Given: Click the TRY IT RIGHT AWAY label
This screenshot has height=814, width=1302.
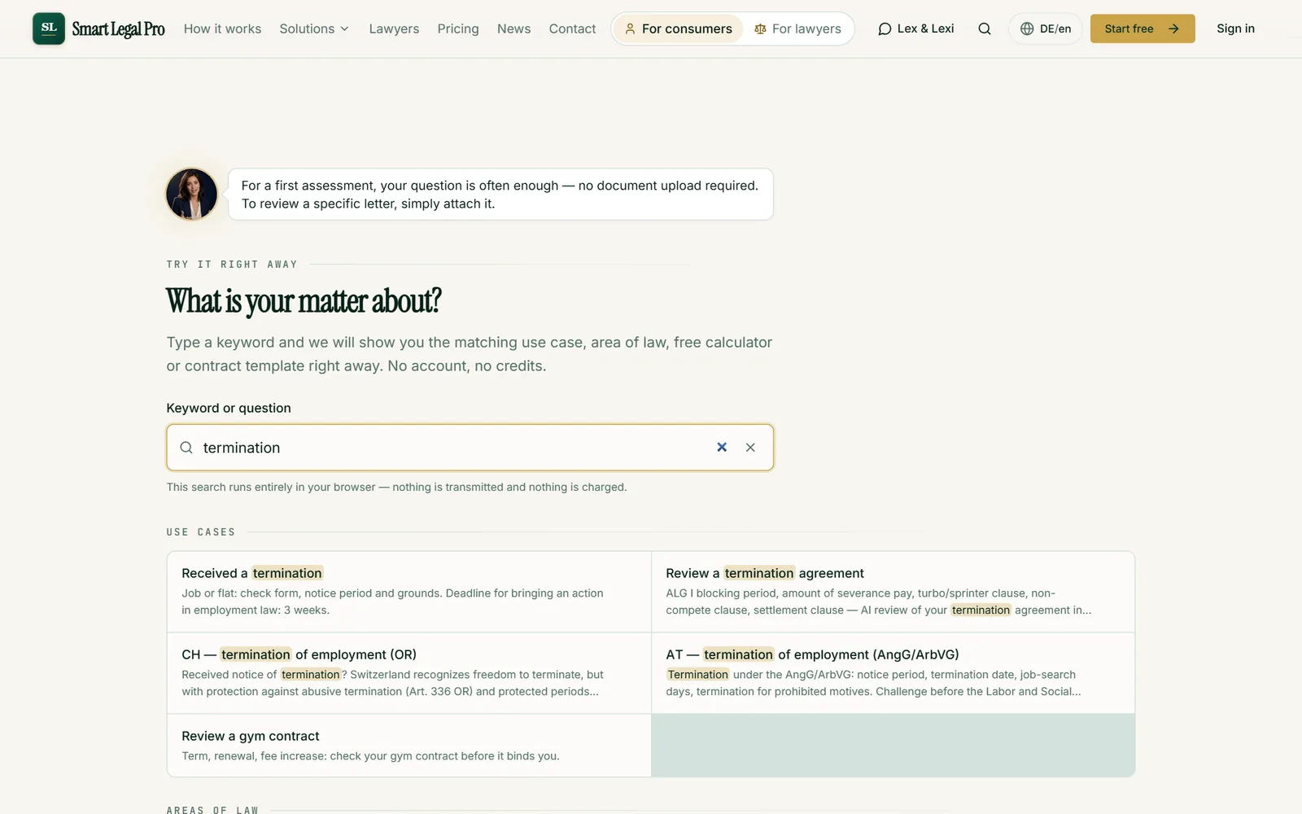Looking at the screenshot, I should [x=232, y=264].
